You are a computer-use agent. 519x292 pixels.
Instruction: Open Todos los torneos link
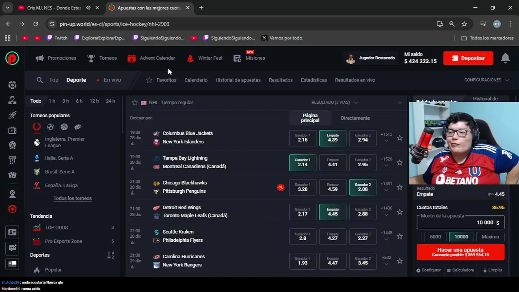click(x=73, y=198)
